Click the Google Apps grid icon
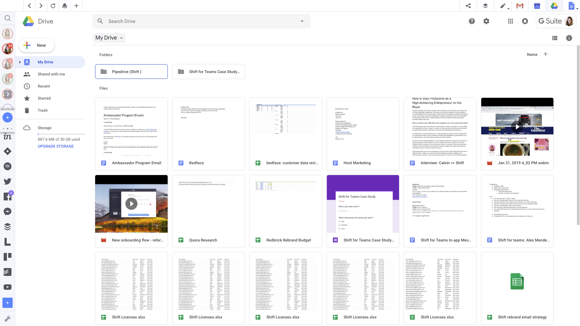 click(x=510, y=21)
